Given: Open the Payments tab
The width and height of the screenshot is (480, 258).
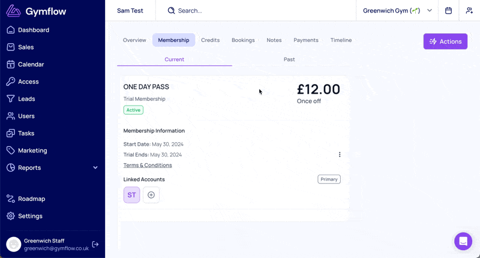Looking at the screenshot, I should [x=306, y=40].
